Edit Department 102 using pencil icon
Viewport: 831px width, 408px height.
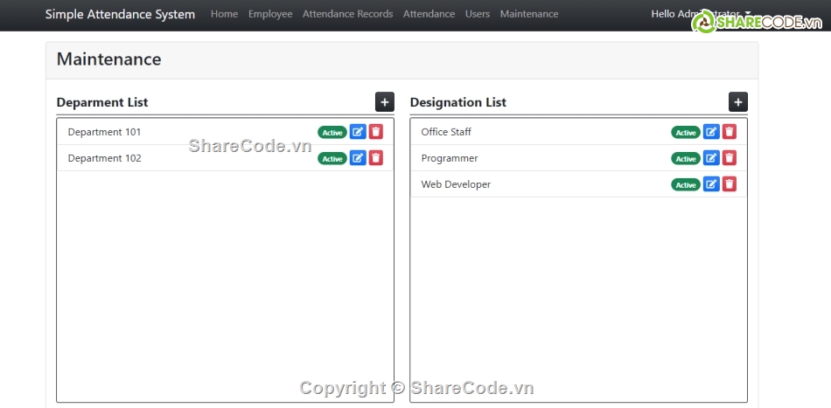tap(358, 158)
